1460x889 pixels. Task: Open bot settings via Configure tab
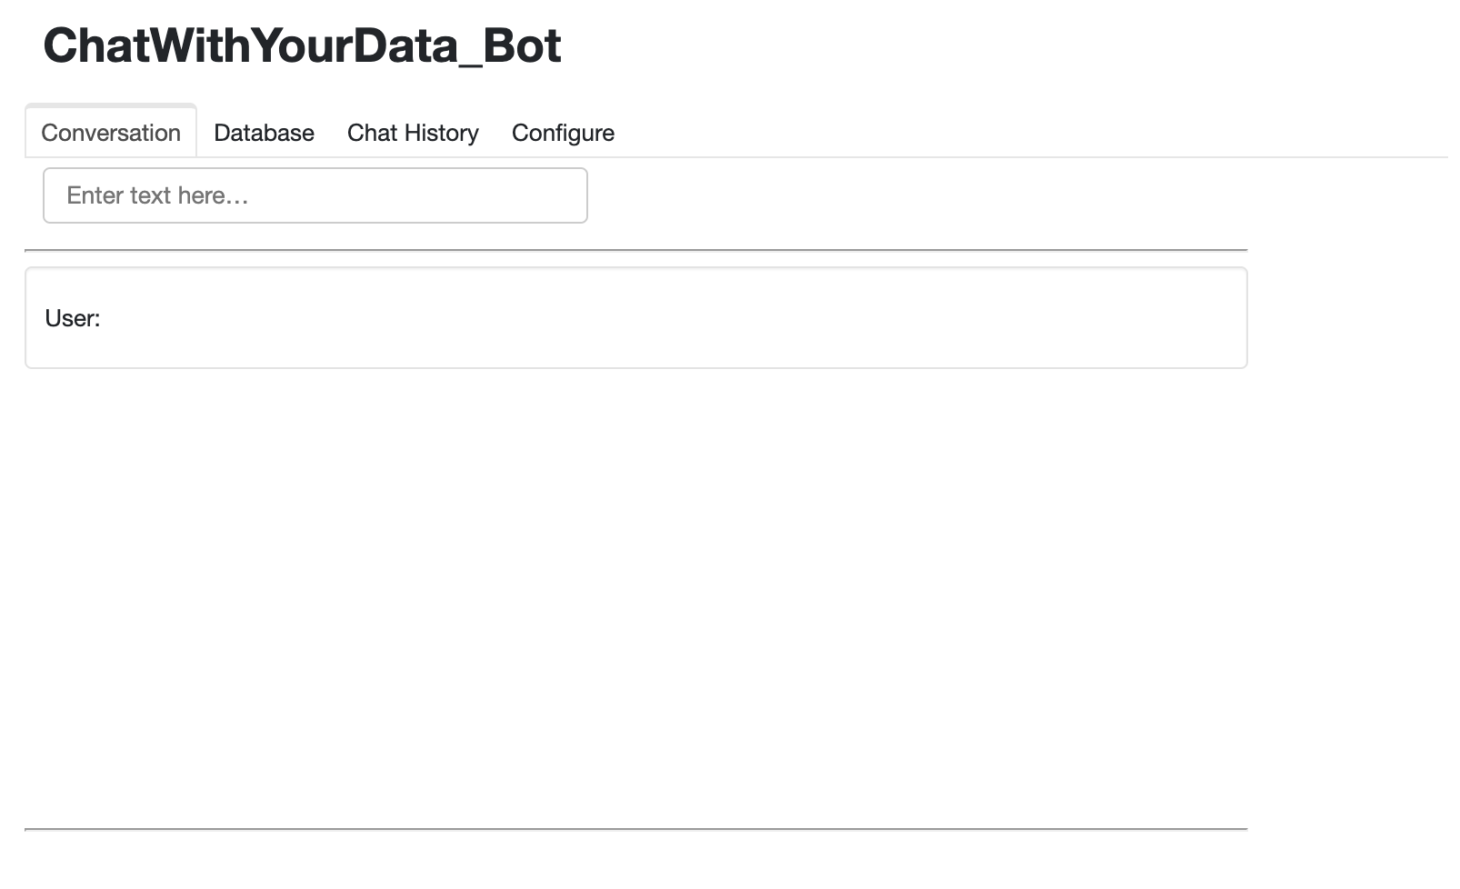pos(563,133)
